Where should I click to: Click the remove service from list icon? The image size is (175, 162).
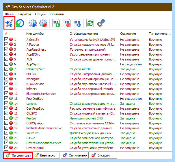pos(67,23)
